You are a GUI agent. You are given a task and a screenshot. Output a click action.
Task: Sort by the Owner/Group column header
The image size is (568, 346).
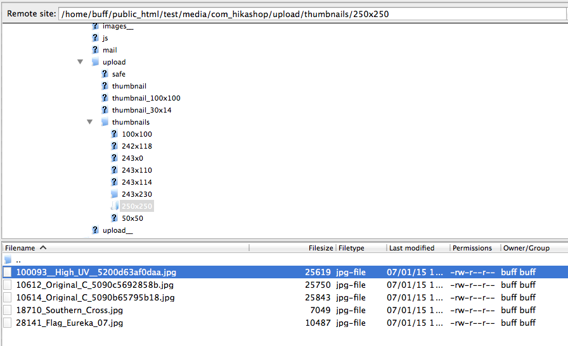534,248
